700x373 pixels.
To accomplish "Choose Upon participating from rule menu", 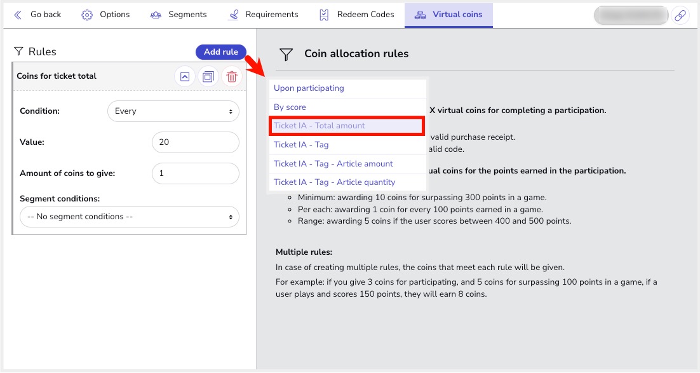I will point(309,88).
